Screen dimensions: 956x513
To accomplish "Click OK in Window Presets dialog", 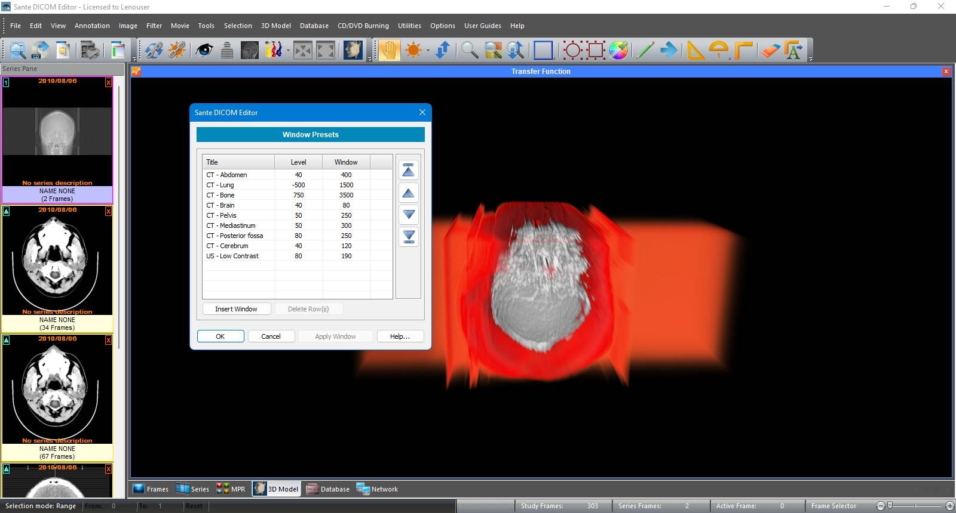I will [220, 336].
